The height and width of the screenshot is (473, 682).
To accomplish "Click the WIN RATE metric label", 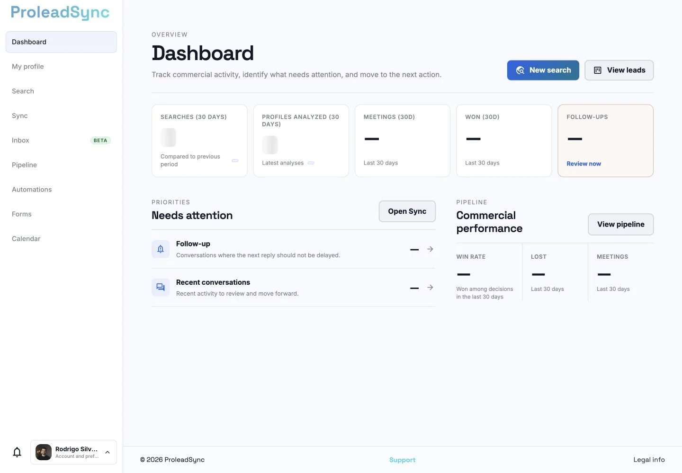I will (x=471, y=257).
